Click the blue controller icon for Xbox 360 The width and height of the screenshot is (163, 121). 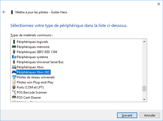click(14, 72)
